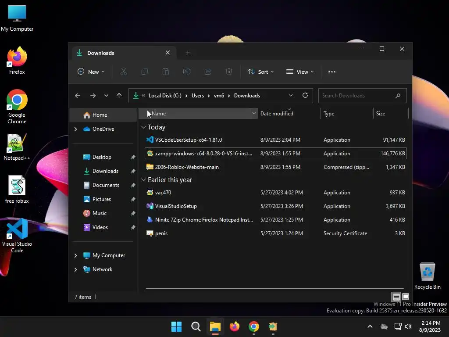Select 2006-Roblox-Website-main zip file

click(275, 167)
